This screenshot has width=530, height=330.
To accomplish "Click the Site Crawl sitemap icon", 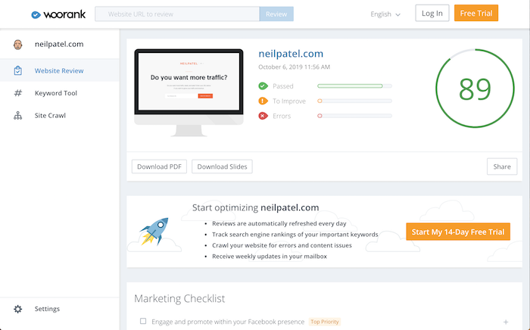I will 18,116.
